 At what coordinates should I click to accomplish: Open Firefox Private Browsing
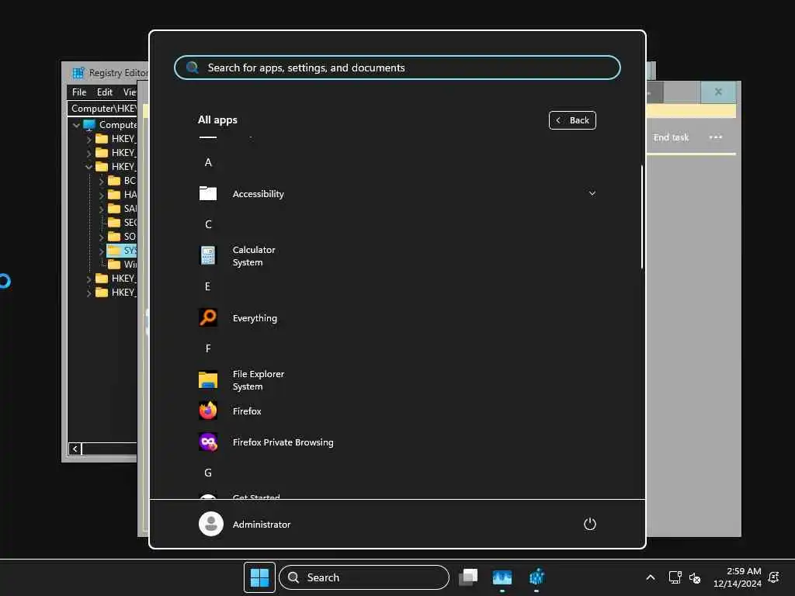point(397,442)
